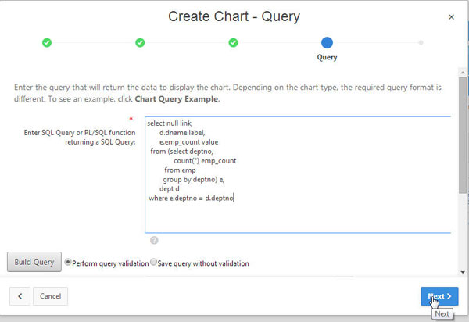Click the scrollbar's down arrow
Image resolution: width=469 pixels, height=322 pixels.
463,270
